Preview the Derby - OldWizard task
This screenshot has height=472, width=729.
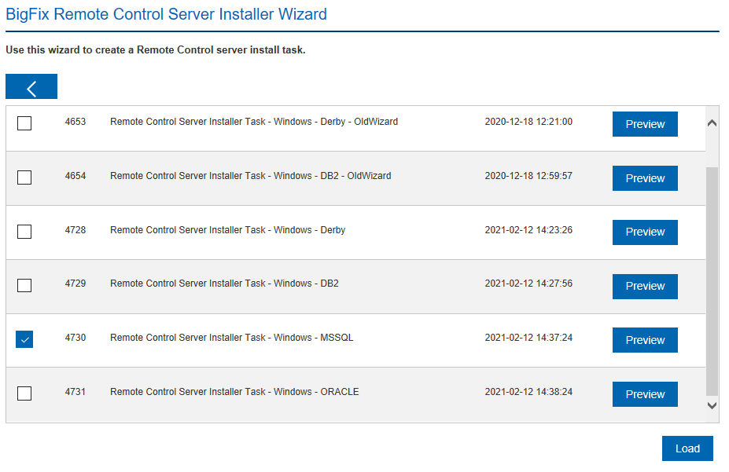[645, 124]
